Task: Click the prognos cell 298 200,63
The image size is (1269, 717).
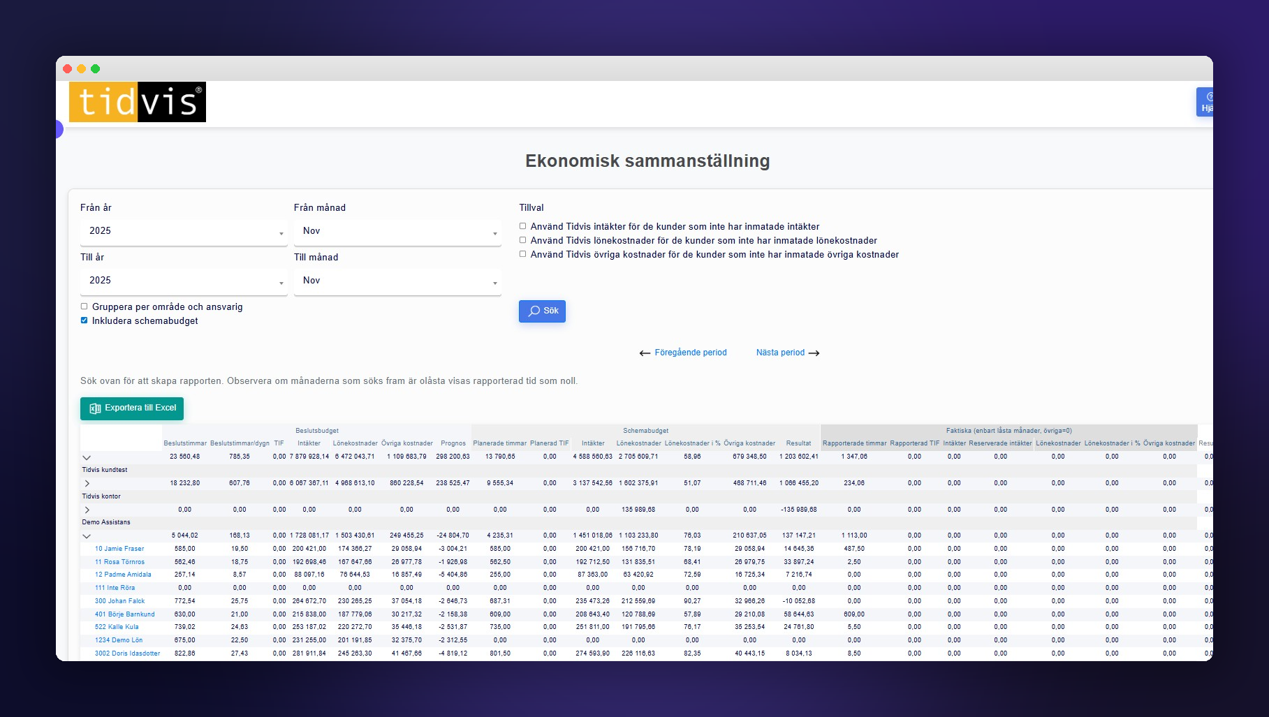Action: (x=453, y=457)
